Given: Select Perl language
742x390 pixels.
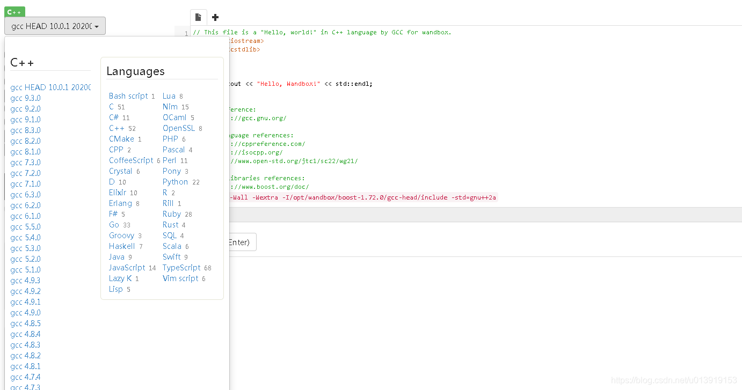Looking at the screenshot, I should click(x=170, y=160).
